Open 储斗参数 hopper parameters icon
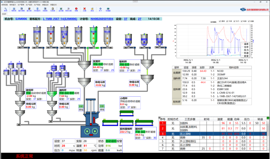Viewport: 270px width, 159px height. (22, 9)
